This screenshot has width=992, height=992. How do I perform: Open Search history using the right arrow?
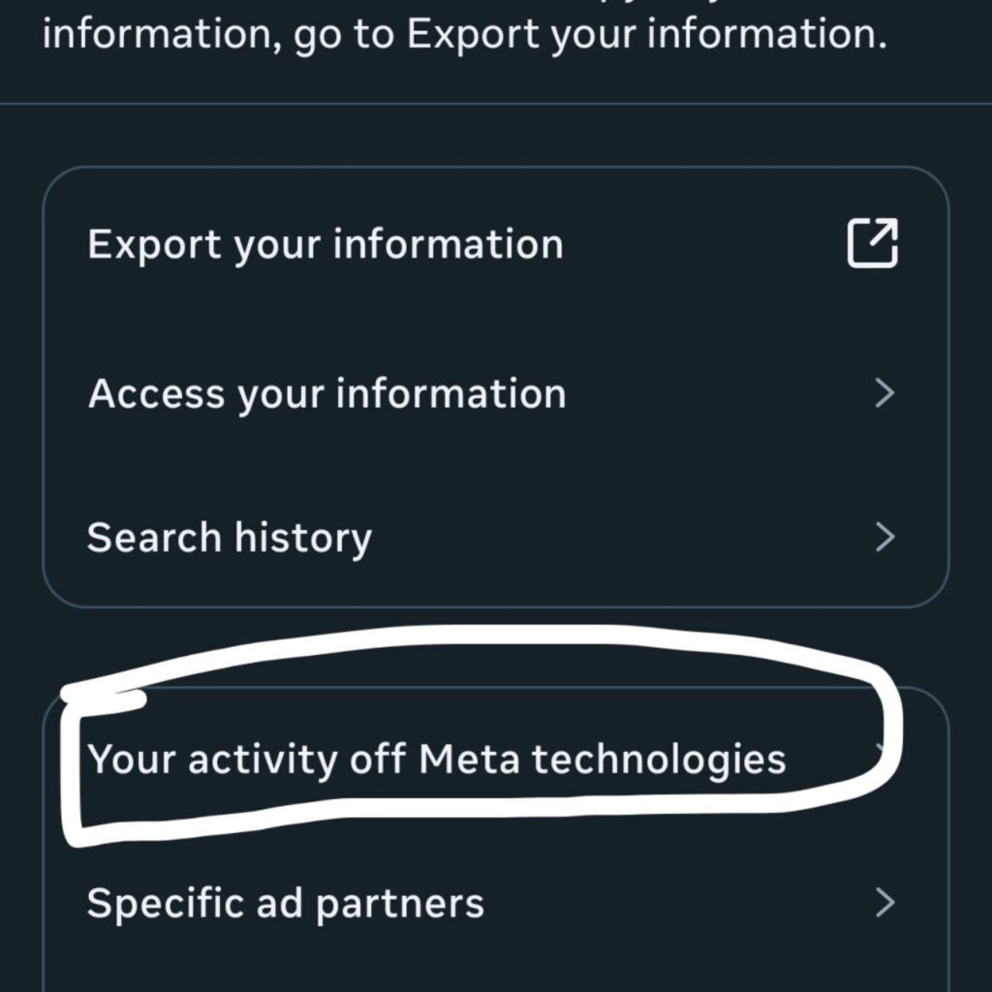(884, 537)
